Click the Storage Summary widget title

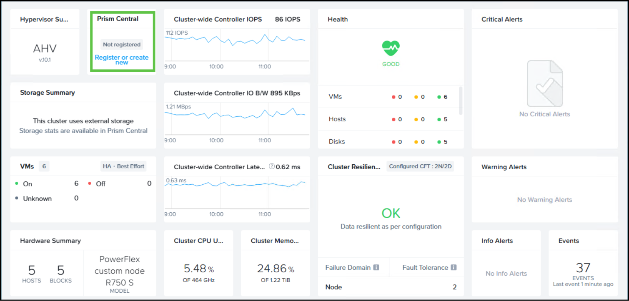(47, 93)
